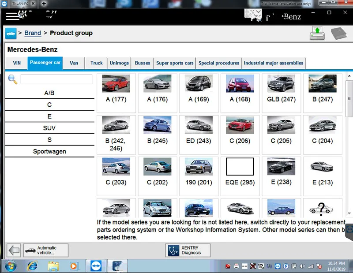
Task: Click the print/export icon with green arrow
Action: [317, 34]
